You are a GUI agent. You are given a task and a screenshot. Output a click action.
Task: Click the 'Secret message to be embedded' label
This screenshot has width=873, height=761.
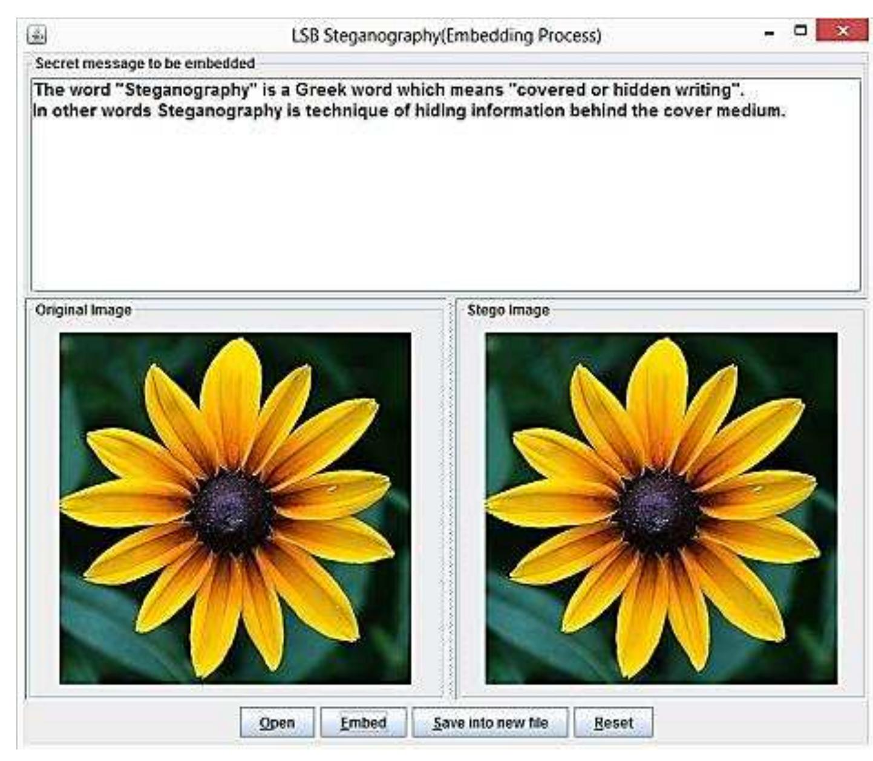145,63
